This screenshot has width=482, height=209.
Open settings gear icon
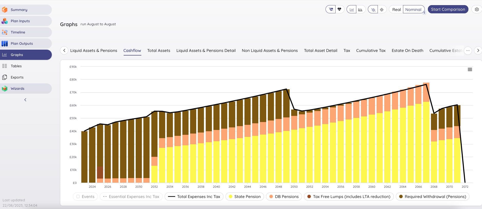[477, 9]
